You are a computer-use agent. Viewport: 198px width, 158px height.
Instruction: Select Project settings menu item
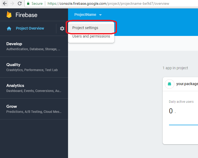(x=85, y=28)
